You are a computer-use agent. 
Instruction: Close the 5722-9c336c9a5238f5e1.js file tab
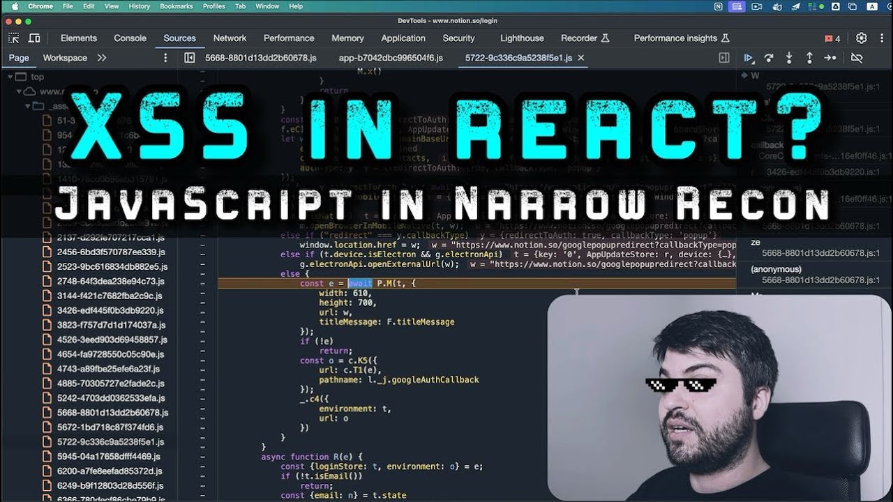pos(581,58)
